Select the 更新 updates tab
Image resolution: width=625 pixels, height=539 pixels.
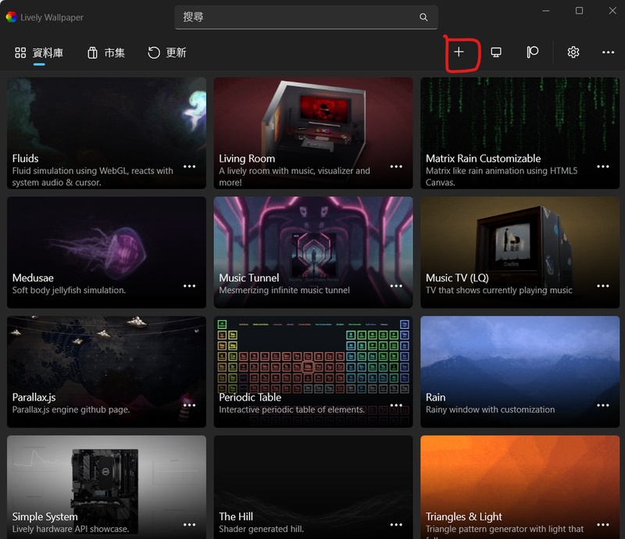click(x=167, y=53)
